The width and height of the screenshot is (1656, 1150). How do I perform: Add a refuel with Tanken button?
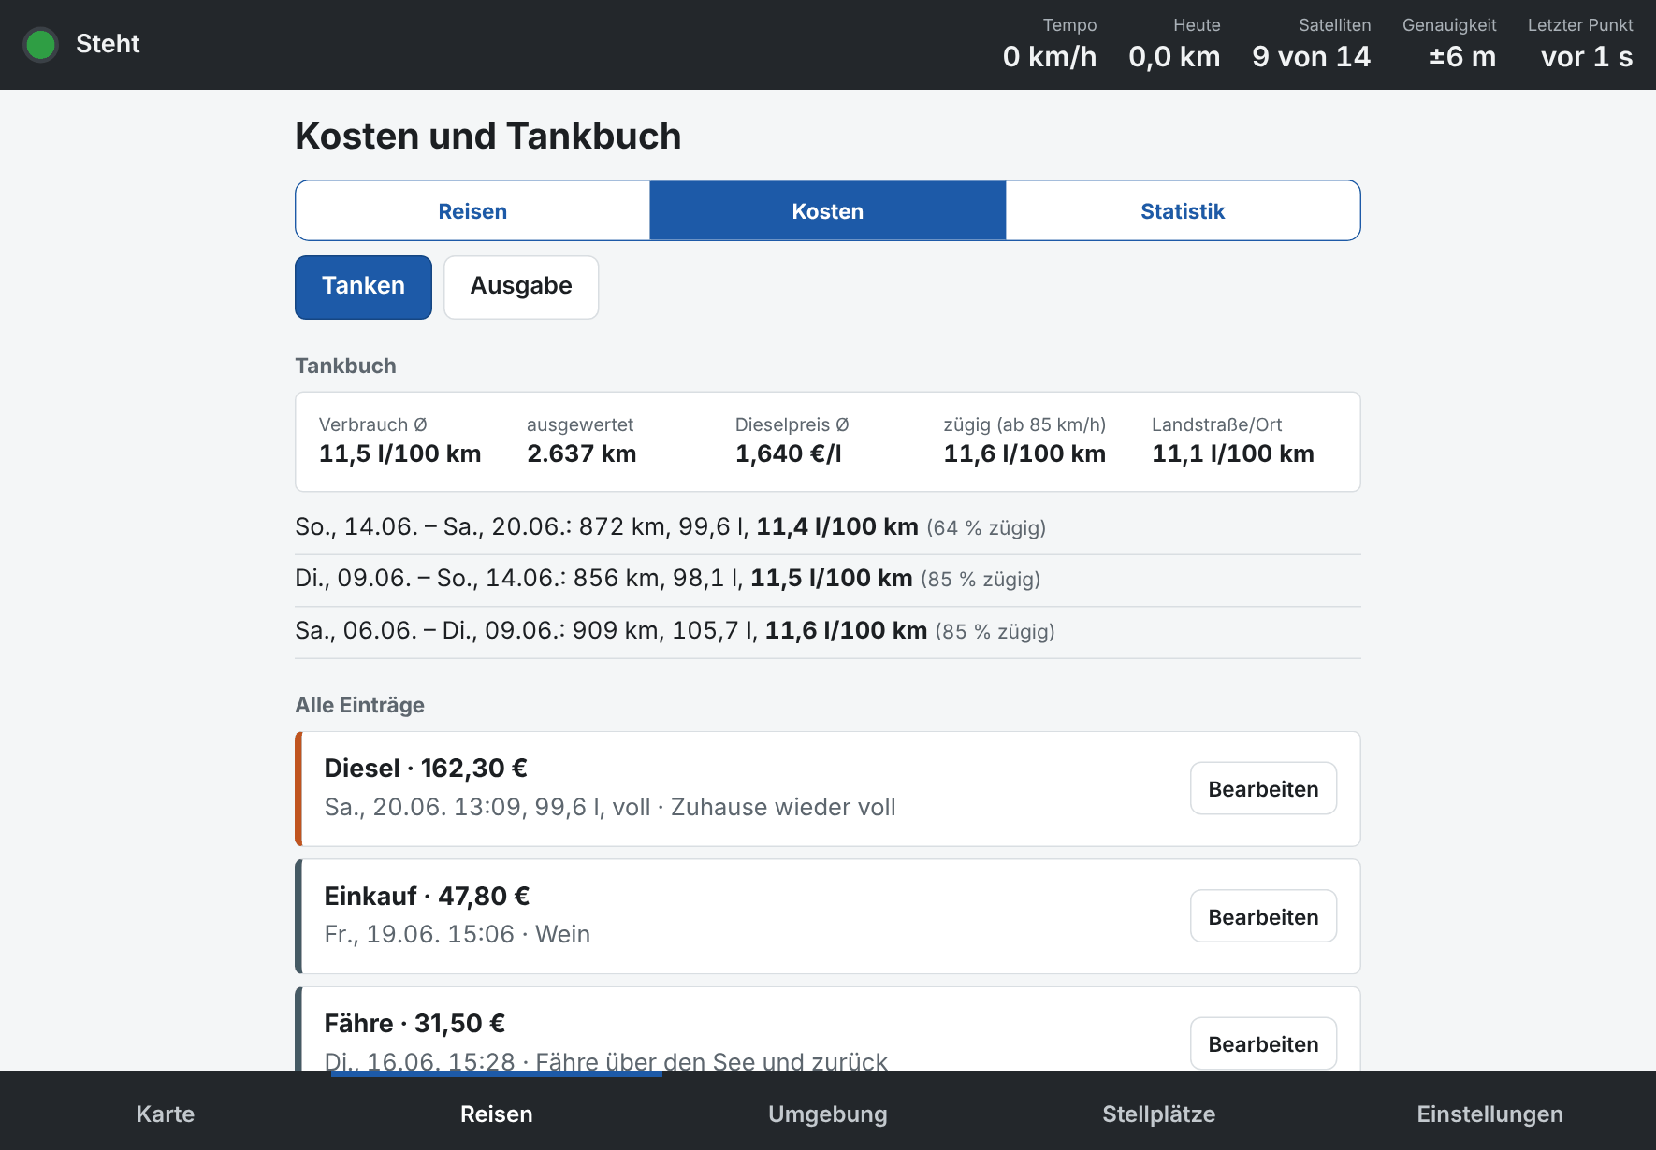(363, 287)
